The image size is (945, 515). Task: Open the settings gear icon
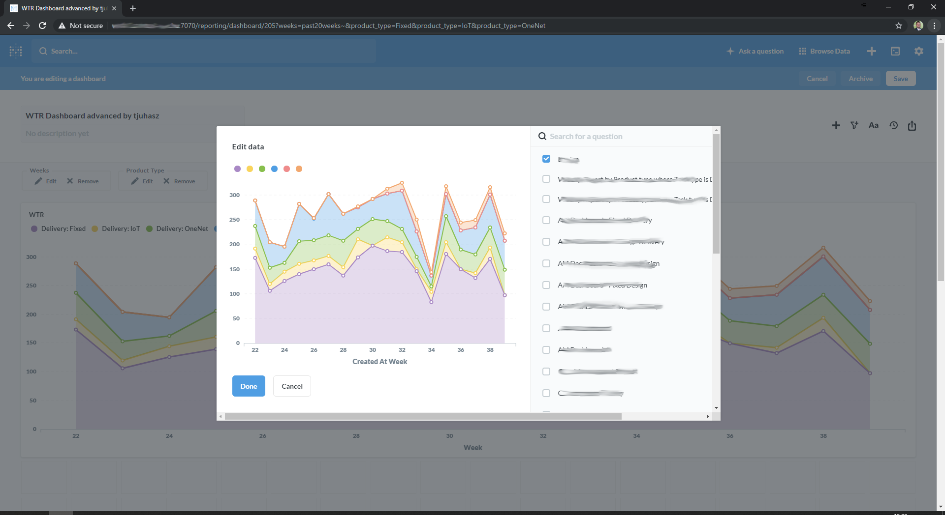coord(918,51)
